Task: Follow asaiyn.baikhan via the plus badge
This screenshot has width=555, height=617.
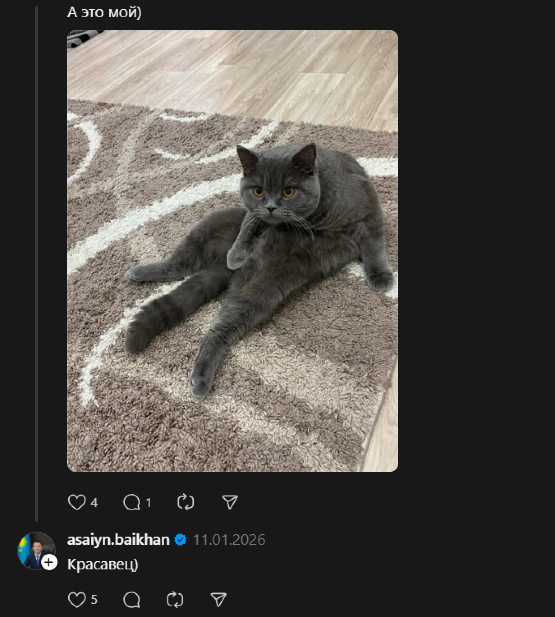Action: coord(49,562)
